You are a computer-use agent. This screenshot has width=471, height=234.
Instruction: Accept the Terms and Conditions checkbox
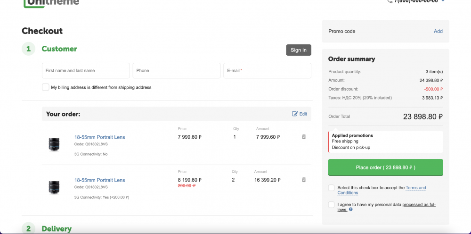(332, 188)
